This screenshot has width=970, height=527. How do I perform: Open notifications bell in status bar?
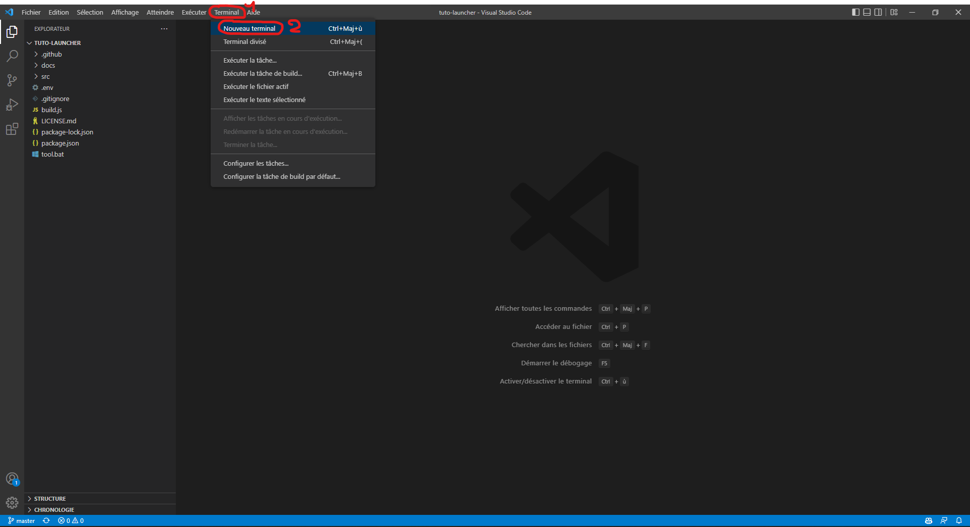[959, 520]
